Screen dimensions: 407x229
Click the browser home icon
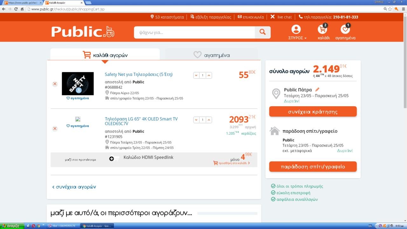coord(22,9)
